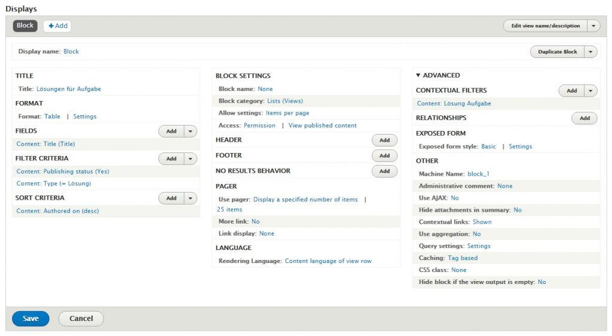612x336 pixels.
Task: Add a header to the view
Action: 384,140
